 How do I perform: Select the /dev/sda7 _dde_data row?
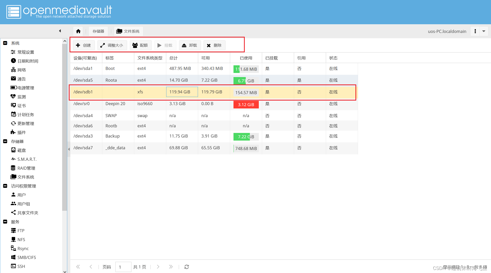(214, 148)
